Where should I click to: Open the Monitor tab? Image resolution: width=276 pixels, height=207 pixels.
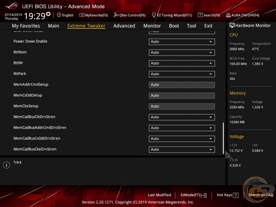coord(152,26)
